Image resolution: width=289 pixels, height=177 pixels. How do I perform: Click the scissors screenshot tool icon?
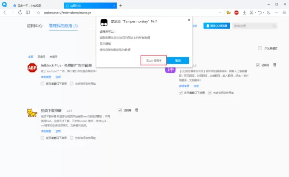click(x=251, y=13)
